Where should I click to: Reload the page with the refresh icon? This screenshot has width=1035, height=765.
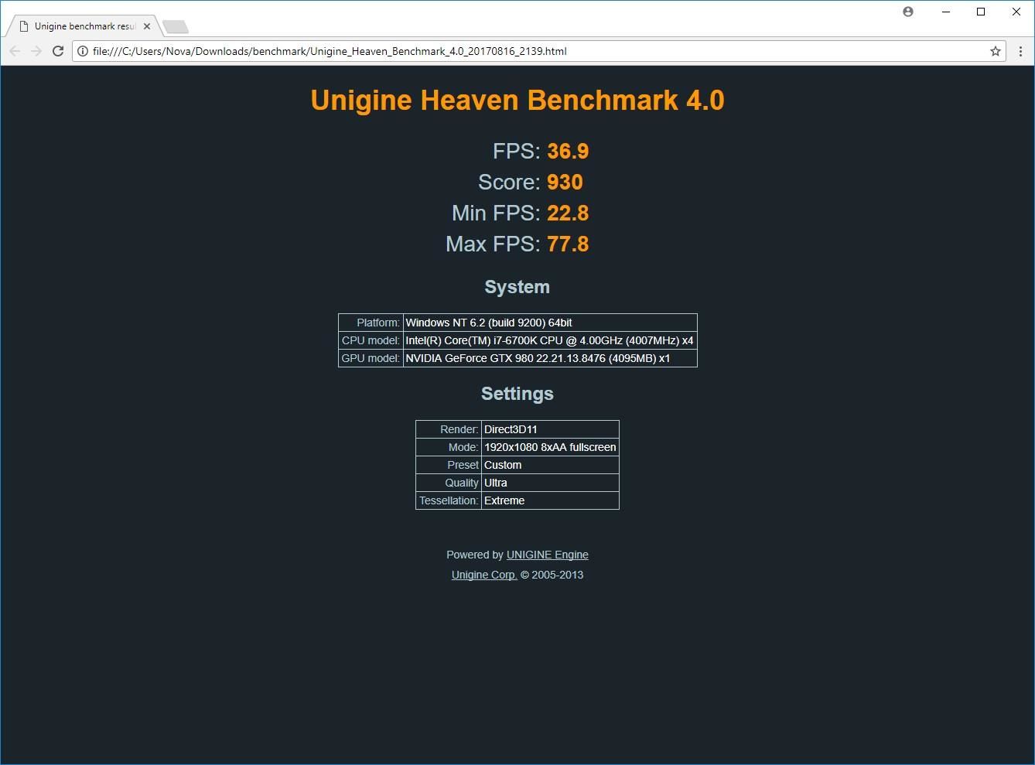(x=58, y=51)
